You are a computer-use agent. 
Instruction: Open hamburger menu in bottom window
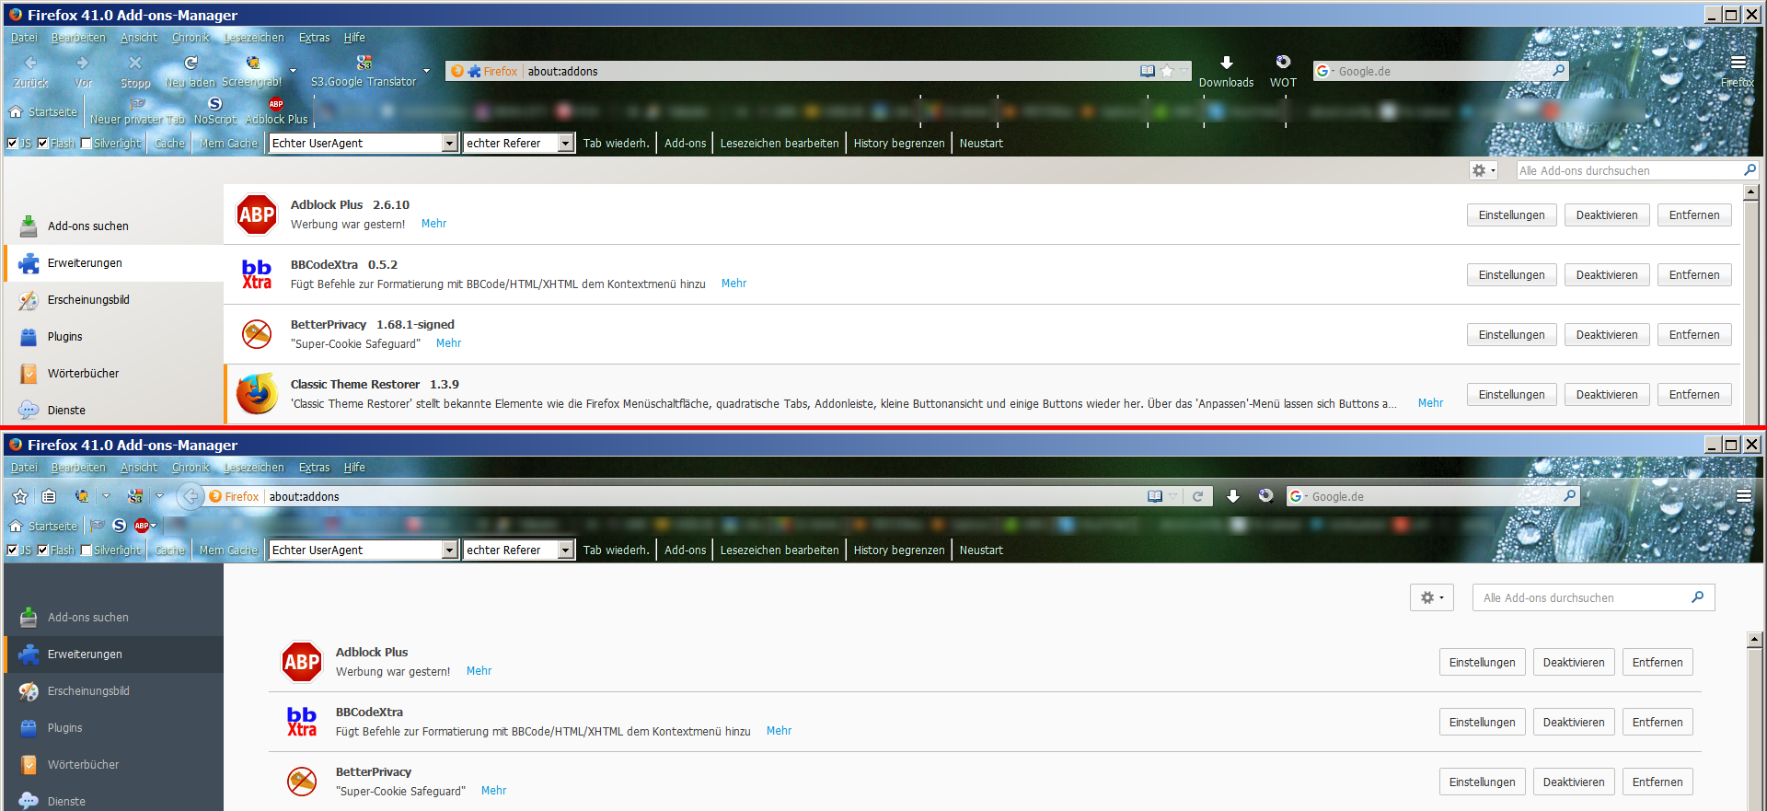pyautogui.click(x=1743, y=496)
